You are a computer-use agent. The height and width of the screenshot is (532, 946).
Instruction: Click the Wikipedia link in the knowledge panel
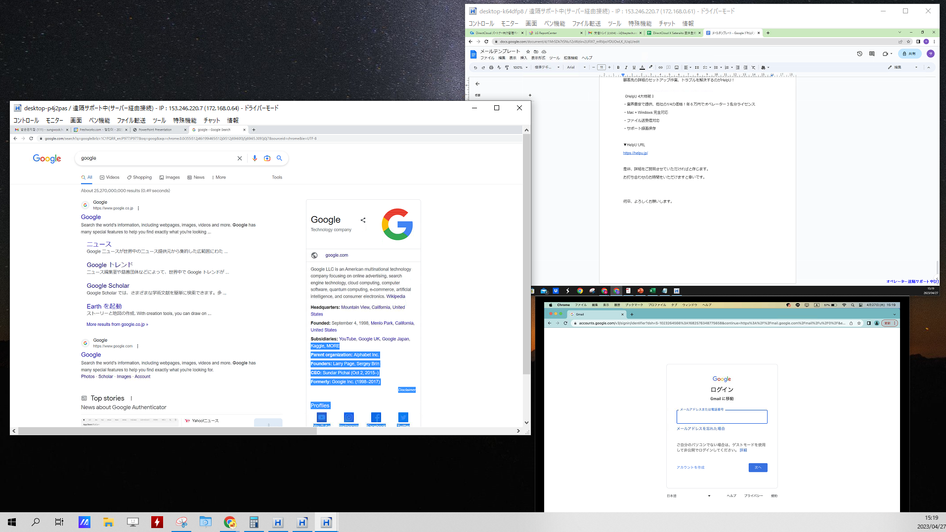[395, 297]
